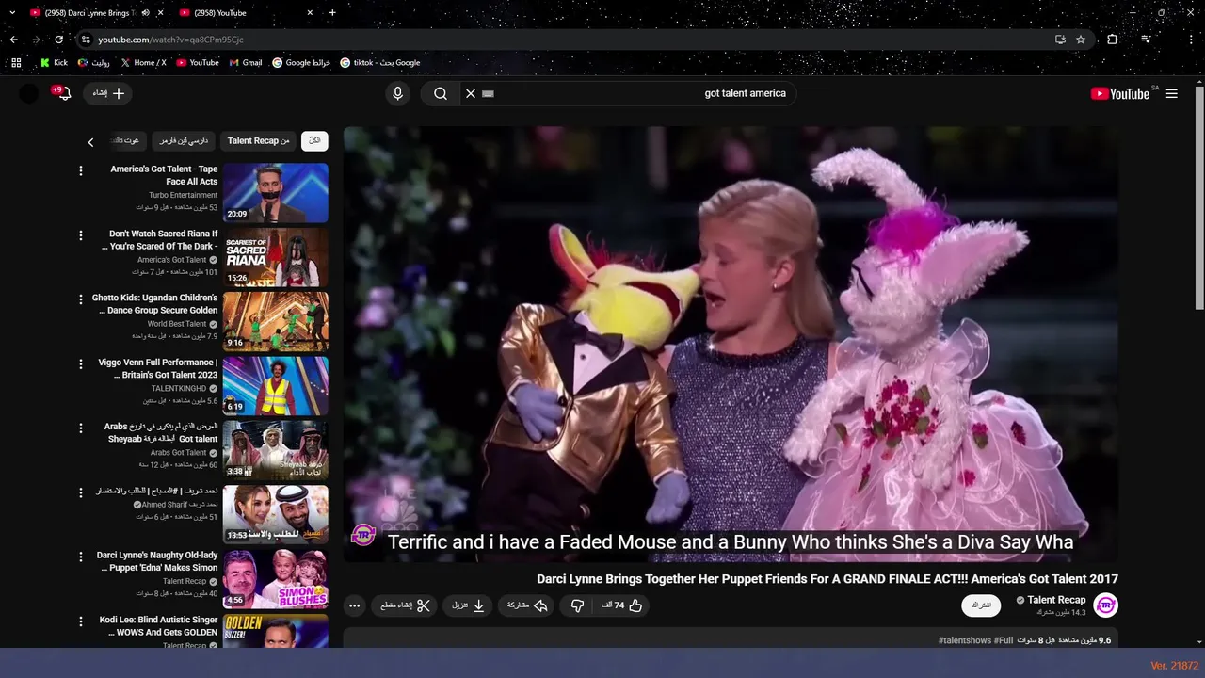Click the Create plus button
Screen dimensions: 1205x678
109,93
